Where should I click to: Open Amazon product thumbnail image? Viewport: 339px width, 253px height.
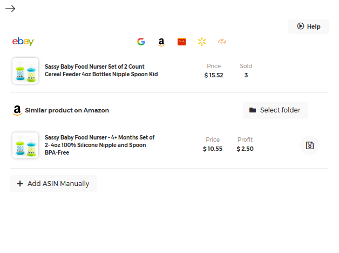click(25, 145)
